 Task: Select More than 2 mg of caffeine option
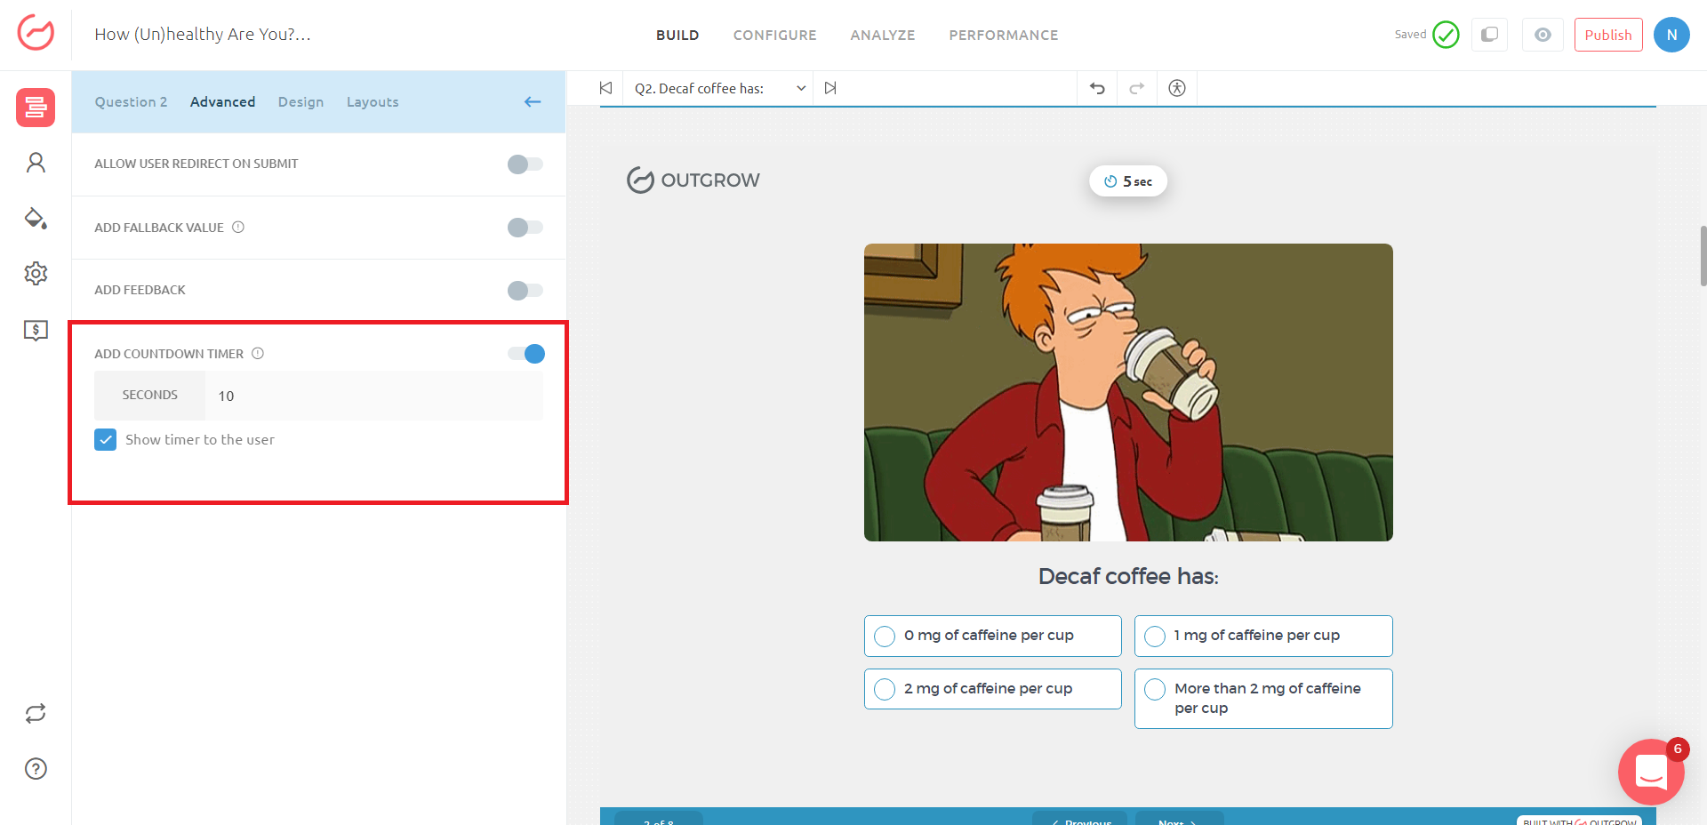tap(1263, 699)
